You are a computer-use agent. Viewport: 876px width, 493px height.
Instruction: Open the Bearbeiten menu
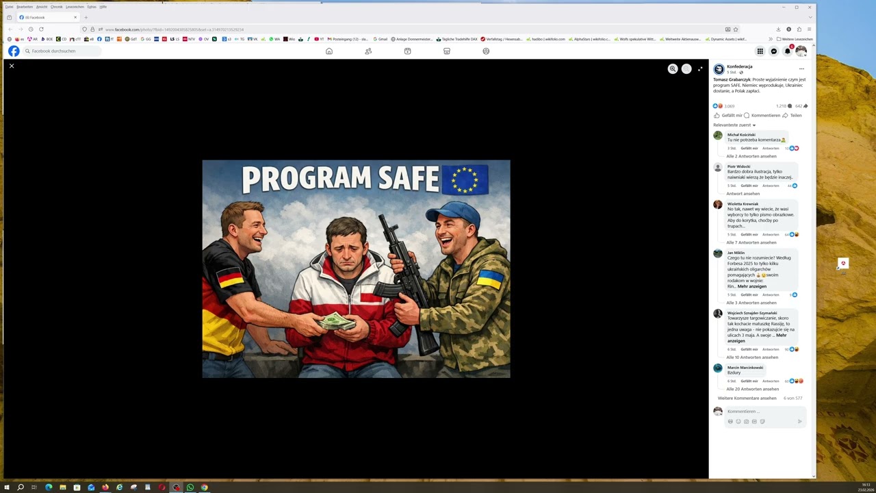25,7
